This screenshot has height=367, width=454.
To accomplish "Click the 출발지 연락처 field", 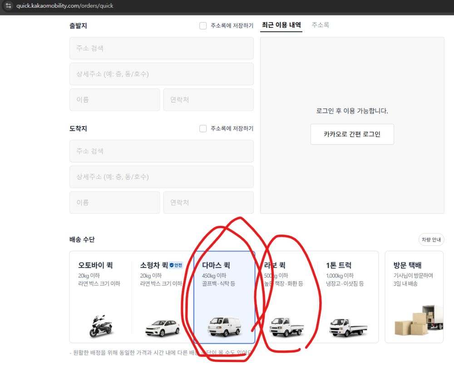I will 208,99.
